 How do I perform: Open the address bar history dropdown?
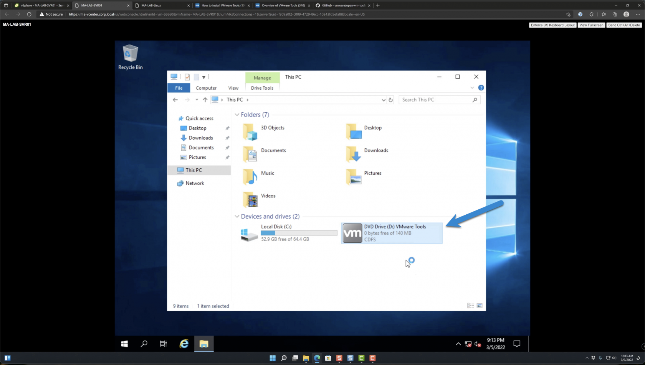coord(384,100)
